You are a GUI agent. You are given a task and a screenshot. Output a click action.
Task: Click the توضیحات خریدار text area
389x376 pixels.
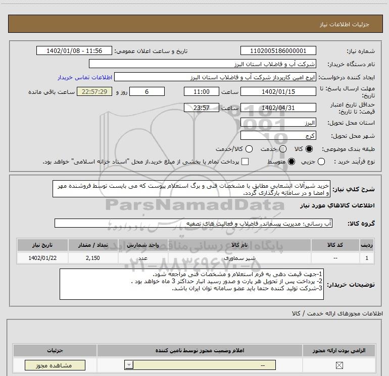point(191,284)
